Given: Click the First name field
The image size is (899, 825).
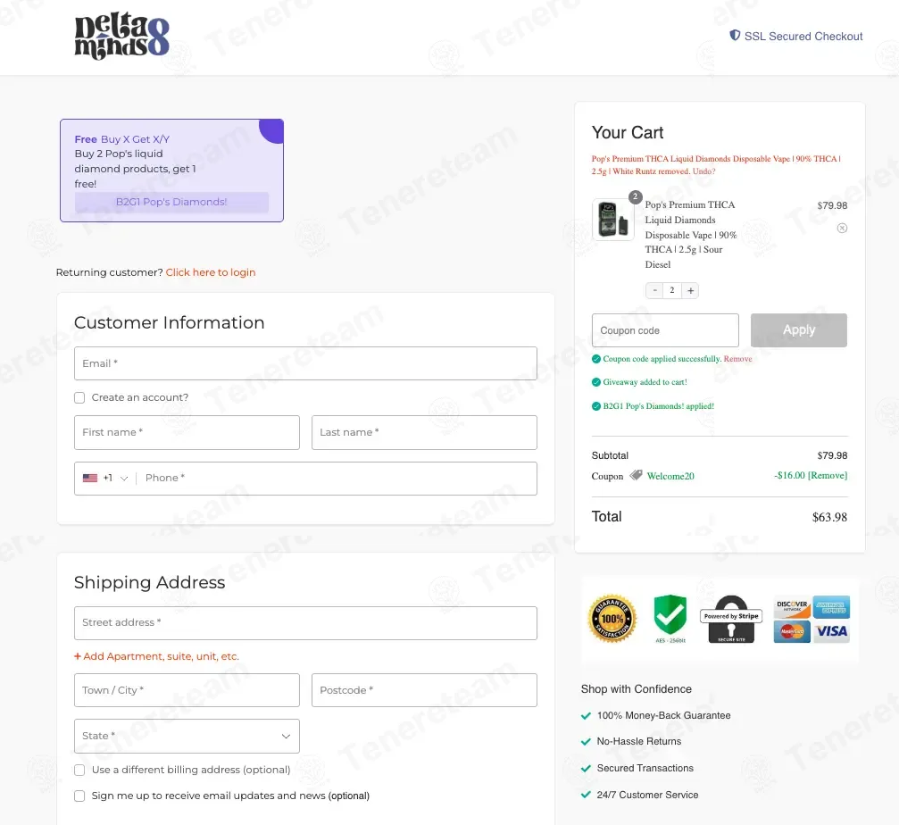Looking at the screenshot, I should 187,432.
